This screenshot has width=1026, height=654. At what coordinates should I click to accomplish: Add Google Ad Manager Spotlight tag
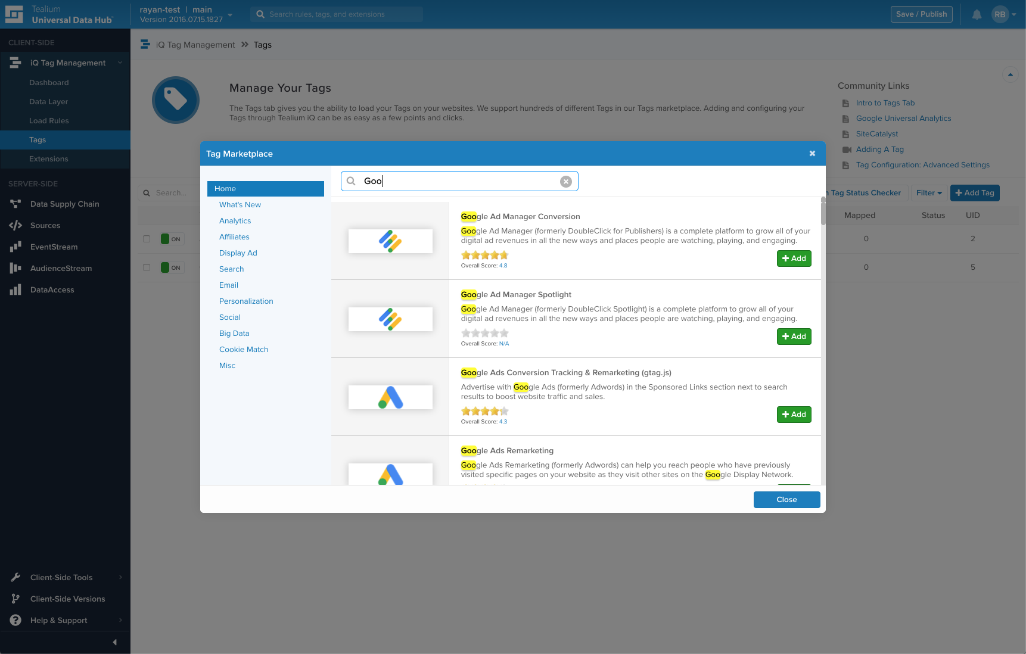(x=794, y=337)
